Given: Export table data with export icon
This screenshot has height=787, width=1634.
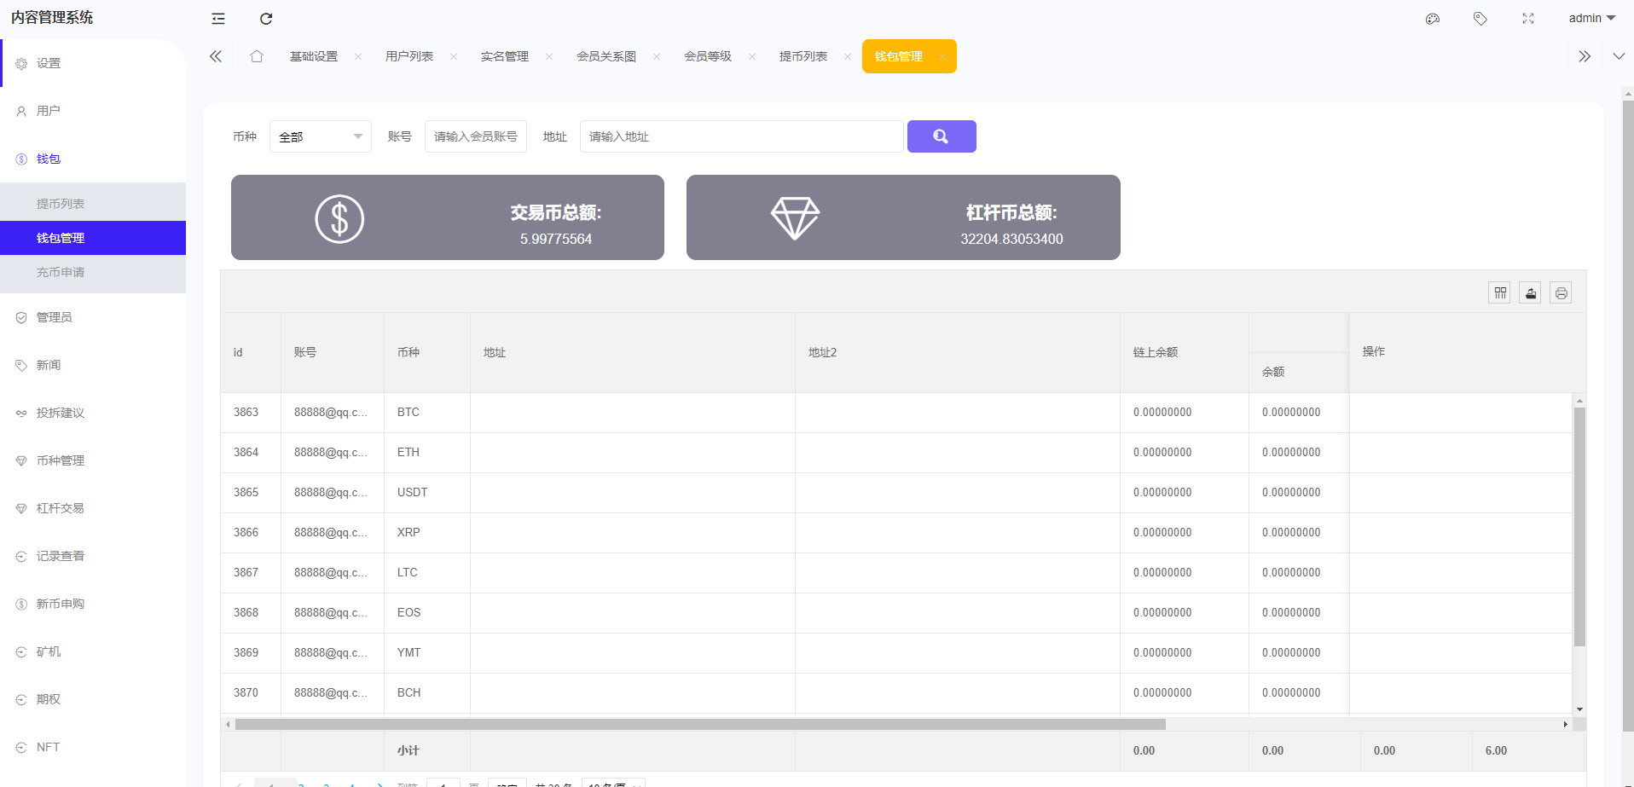Looking at the screenshot, I should pyautogui.click(x=1531, y=293).
